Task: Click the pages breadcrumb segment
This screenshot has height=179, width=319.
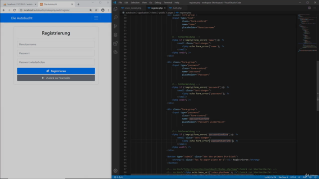Action: click(170, 12)
